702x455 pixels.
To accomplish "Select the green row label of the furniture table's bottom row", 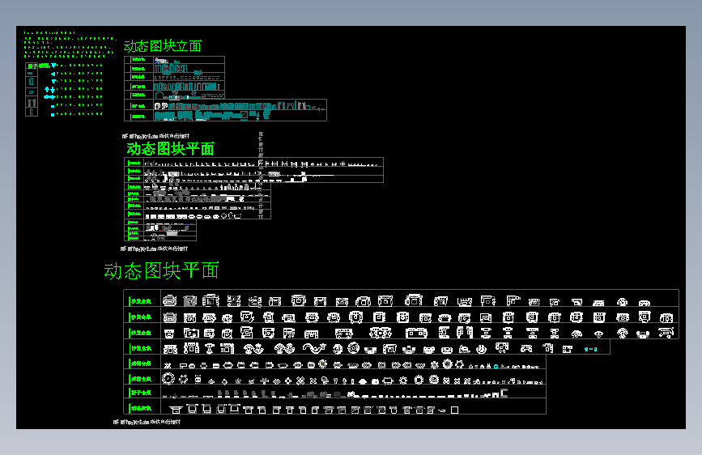I will click(x=141, y=408).
